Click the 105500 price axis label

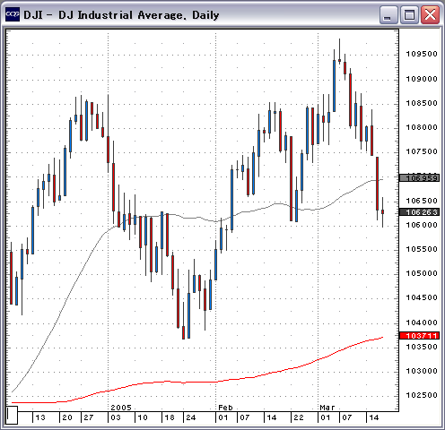(422, 249)
